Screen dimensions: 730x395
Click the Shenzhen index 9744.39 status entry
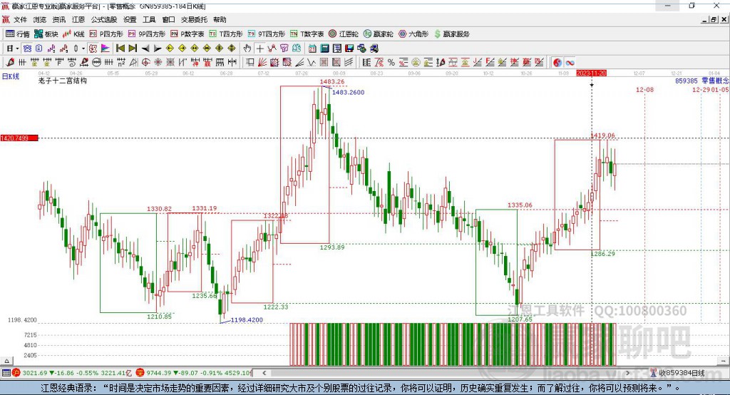[x=193, y=373]
